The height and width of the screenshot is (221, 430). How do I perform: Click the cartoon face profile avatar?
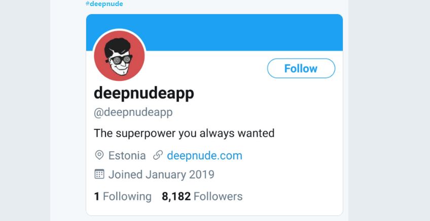coord(120,56)
